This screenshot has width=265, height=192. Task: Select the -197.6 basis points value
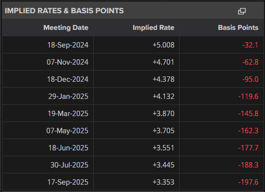click(x=248, y=182)
